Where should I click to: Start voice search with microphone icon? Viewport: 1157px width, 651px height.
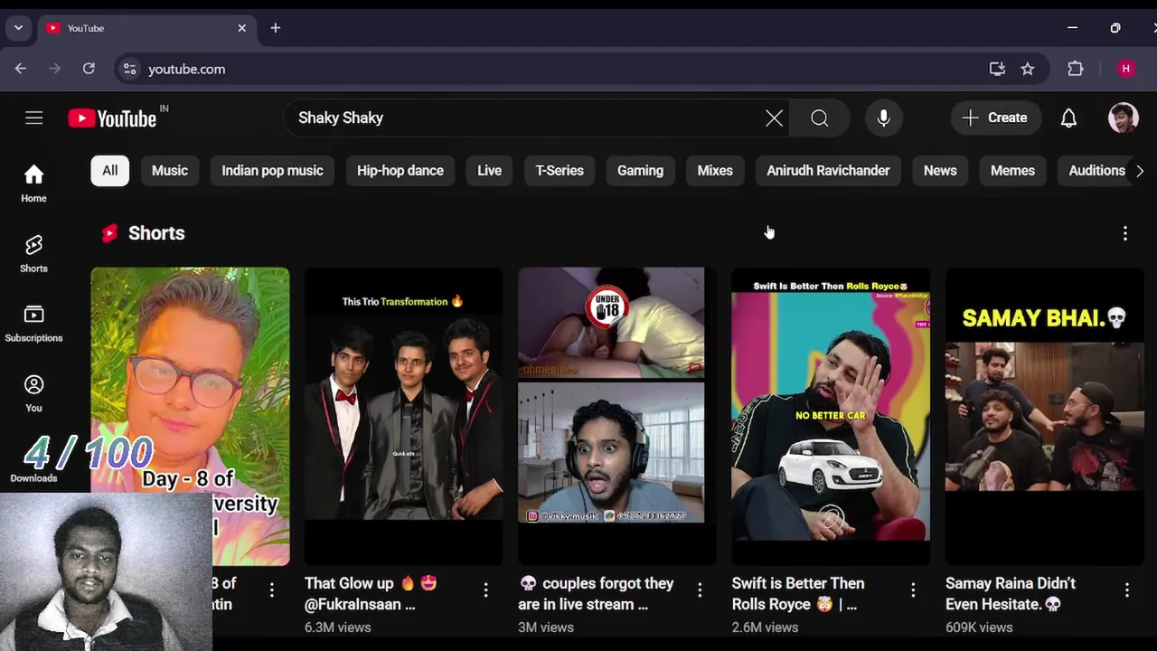tap(883, 118)
